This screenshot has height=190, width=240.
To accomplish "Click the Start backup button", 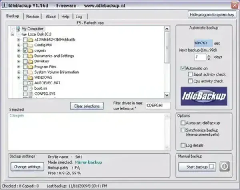I will (x=197, y=167).
